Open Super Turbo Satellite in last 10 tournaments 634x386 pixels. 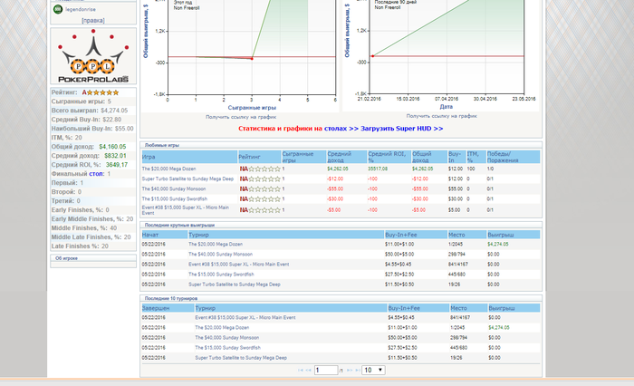241,358
